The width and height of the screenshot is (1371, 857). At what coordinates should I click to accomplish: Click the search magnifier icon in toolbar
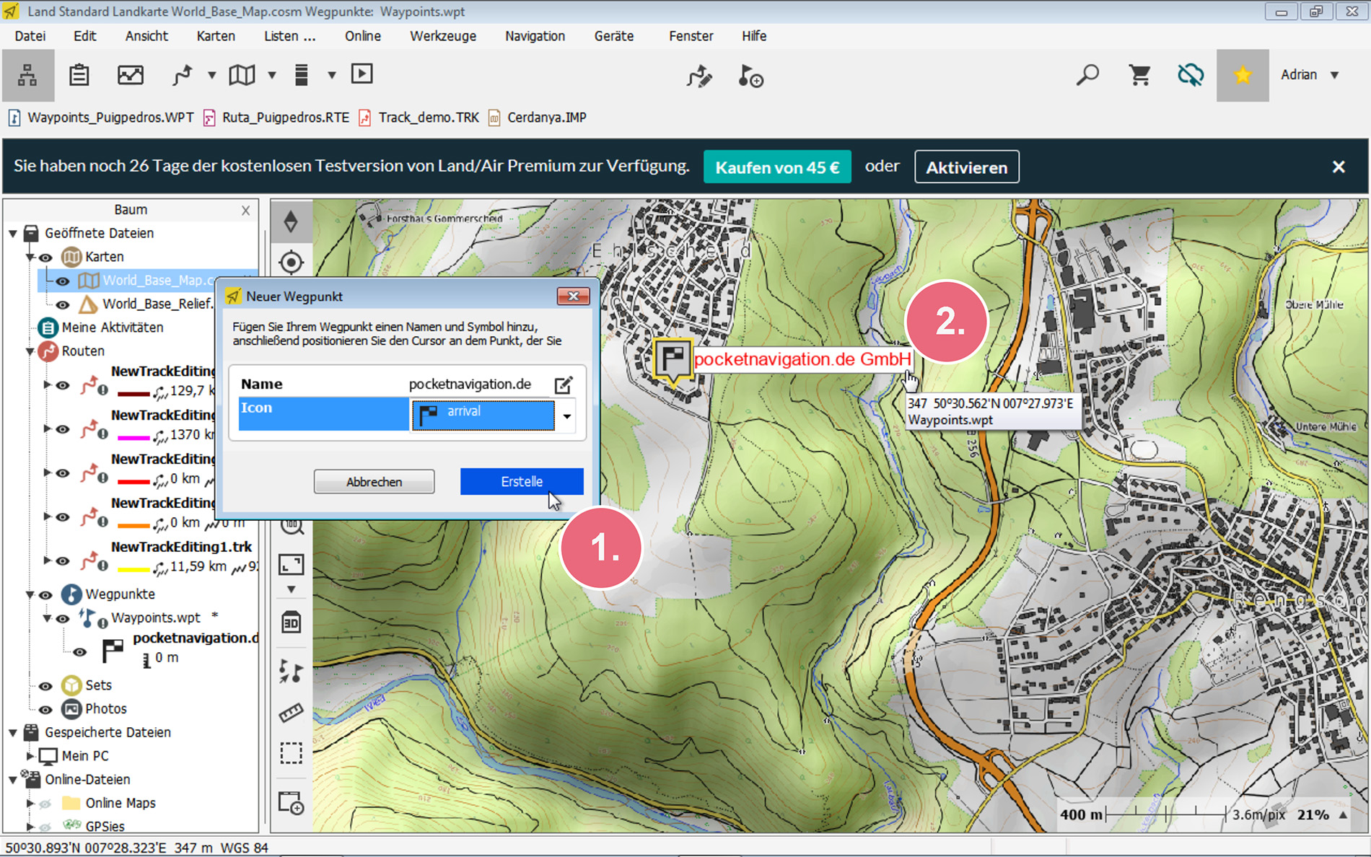point(1087,75)
